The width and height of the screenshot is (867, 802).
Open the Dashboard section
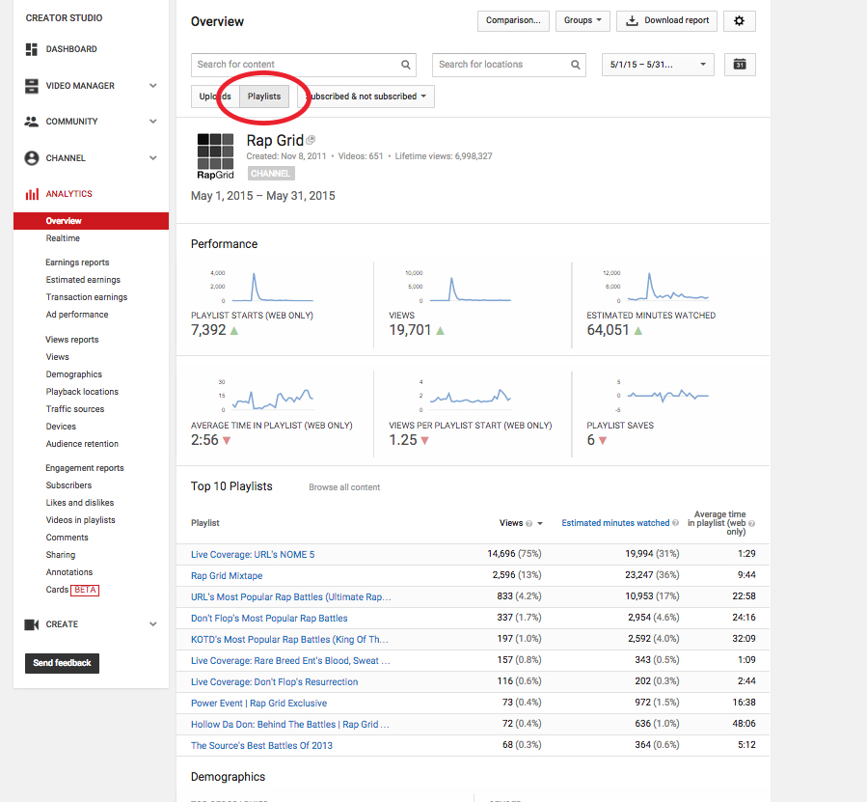coord(71,49)
